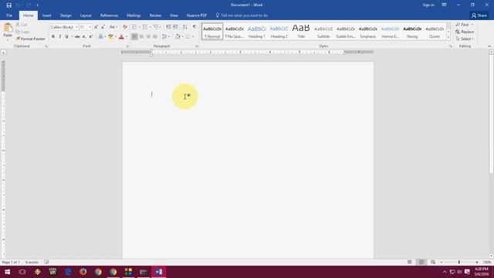This screenshot has width=494, height=278.
Task: Increase font size with Grow Font
Action: (x=96, y=27)
